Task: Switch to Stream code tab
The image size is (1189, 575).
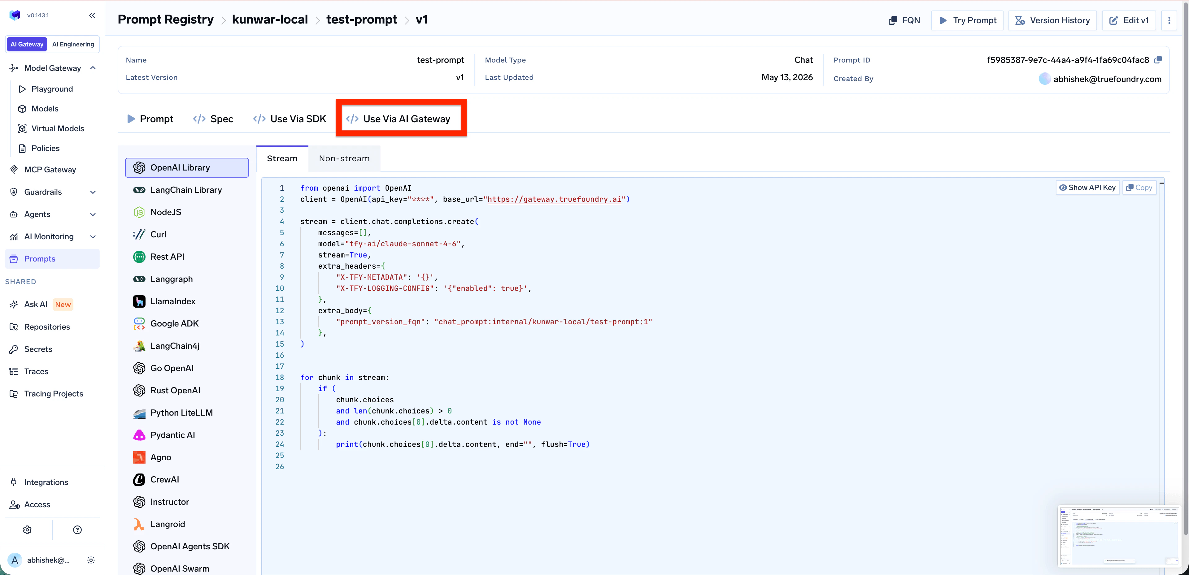Action: coord(282,158)
